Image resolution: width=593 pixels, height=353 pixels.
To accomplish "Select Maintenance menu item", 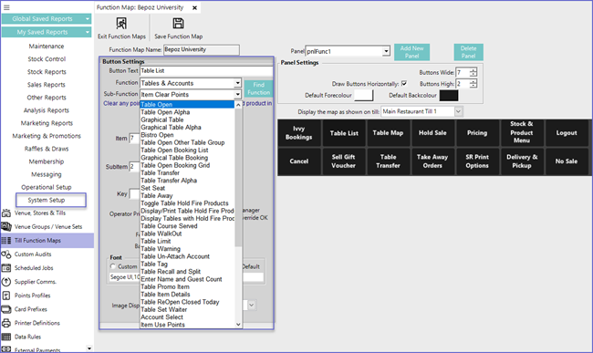I will click(x=47, y=47).
